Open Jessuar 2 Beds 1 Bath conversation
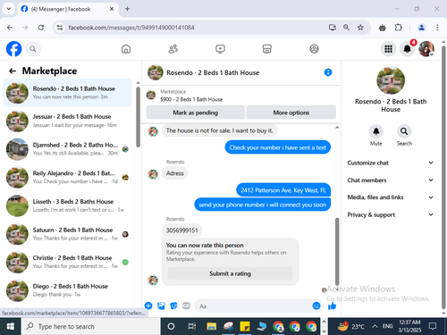Screen dimensions: 447x335 pos(67,121)
